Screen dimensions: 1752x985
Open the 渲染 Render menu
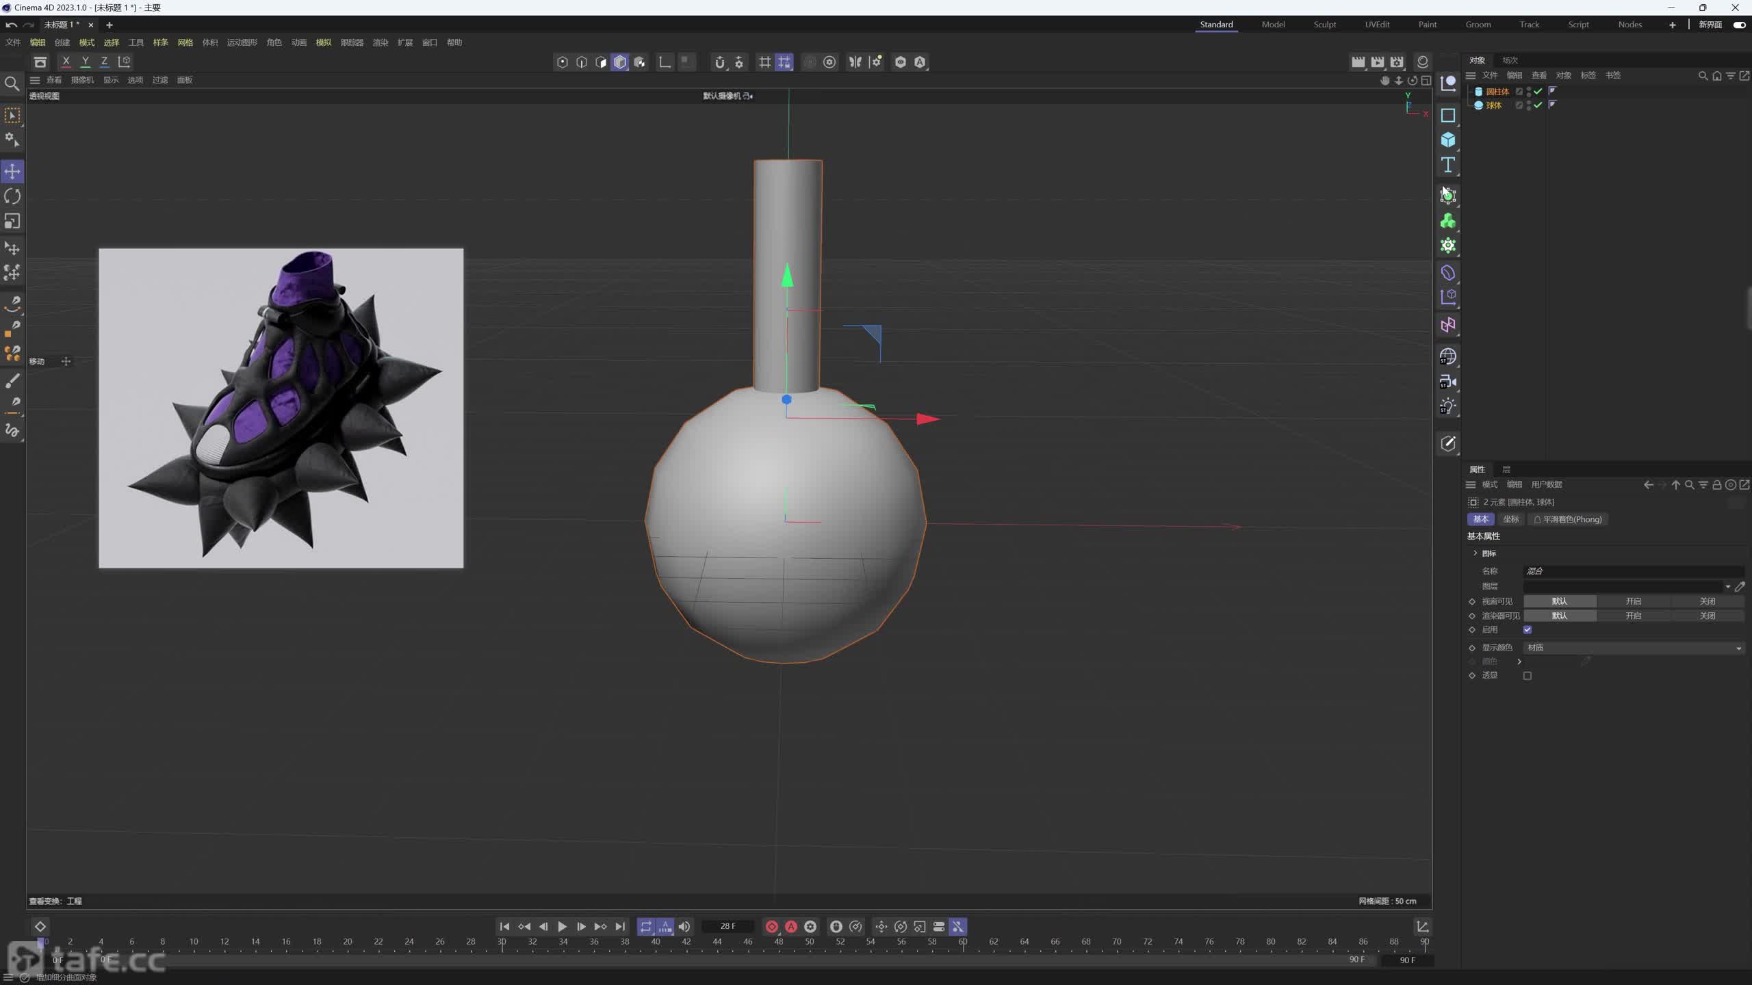381,42
